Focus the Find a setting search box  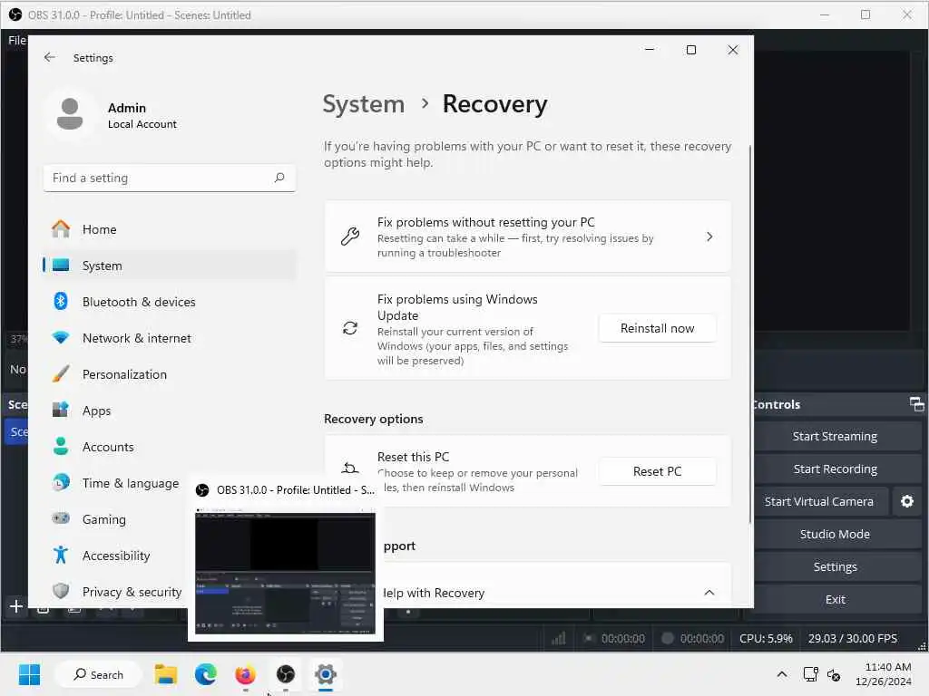coord(170,179)
